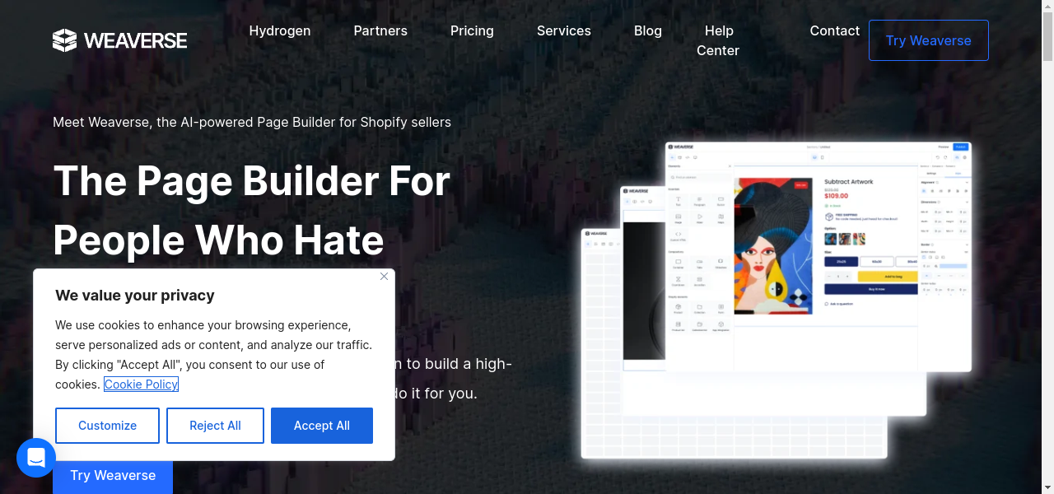
Task: Click the yellow Add to bag button in preview
Action: (x=888, y=277)
